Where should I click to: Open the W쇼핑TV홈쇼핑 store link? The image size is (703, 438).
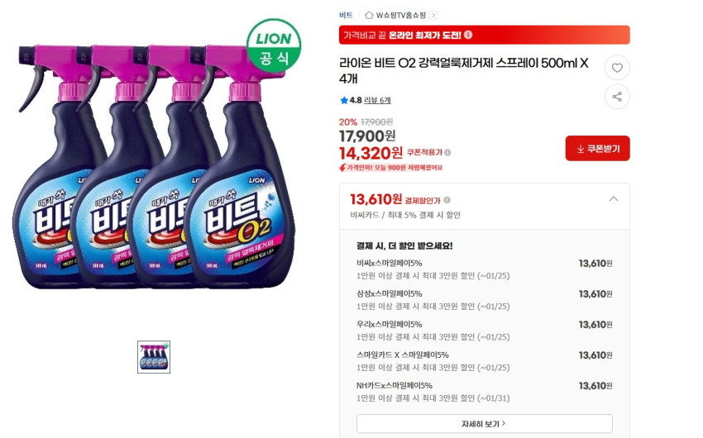click(x=400, y=15)
